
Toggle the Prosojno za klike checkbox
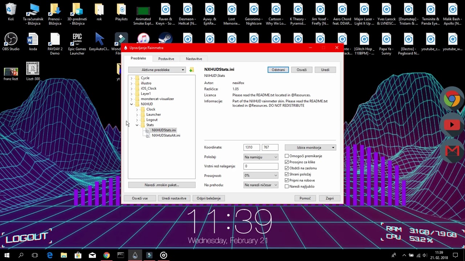coord(287,162)
